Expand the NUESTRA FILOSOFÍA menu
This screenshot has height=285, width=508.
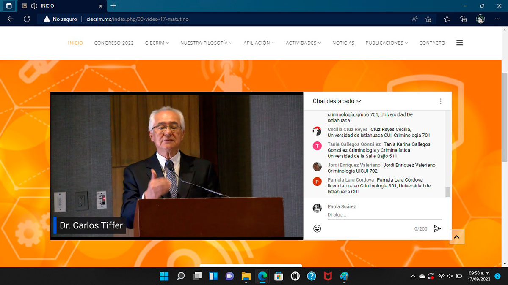coord(206,43)
